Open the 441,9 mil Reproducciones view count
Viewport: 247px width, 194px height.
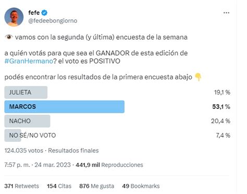click(x=109, y=165)
